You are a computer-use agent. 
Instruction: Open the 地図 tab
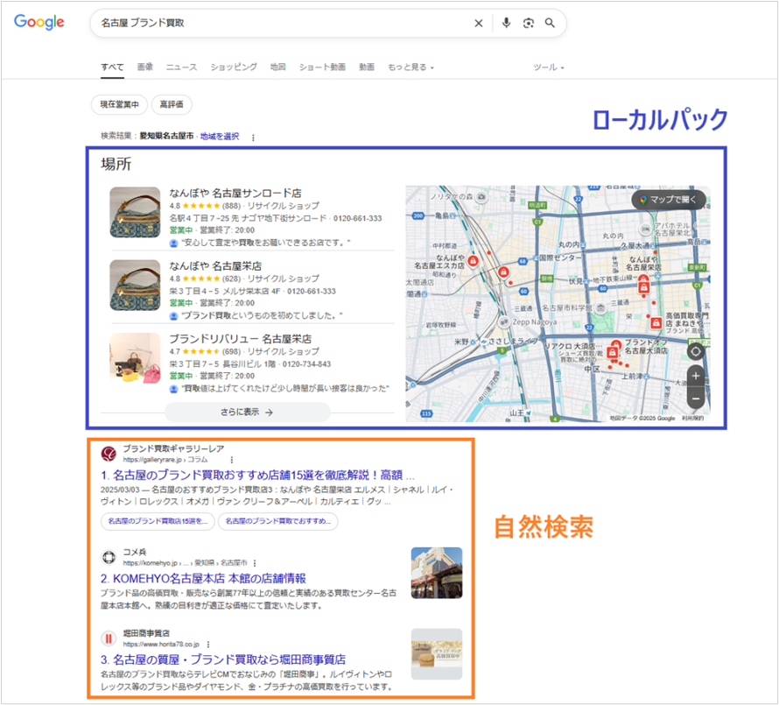[x=277, y=66]
